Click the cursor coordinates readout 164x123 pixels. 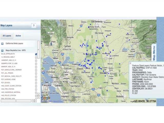tap(145, 101)
